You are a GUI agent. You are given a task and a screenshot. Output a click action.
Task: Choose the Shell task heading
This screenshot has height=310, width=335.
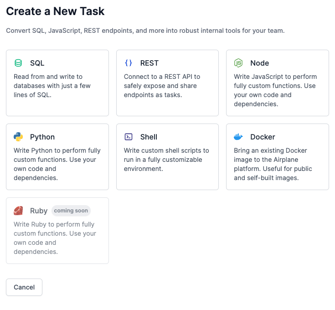tap(149, 137)
